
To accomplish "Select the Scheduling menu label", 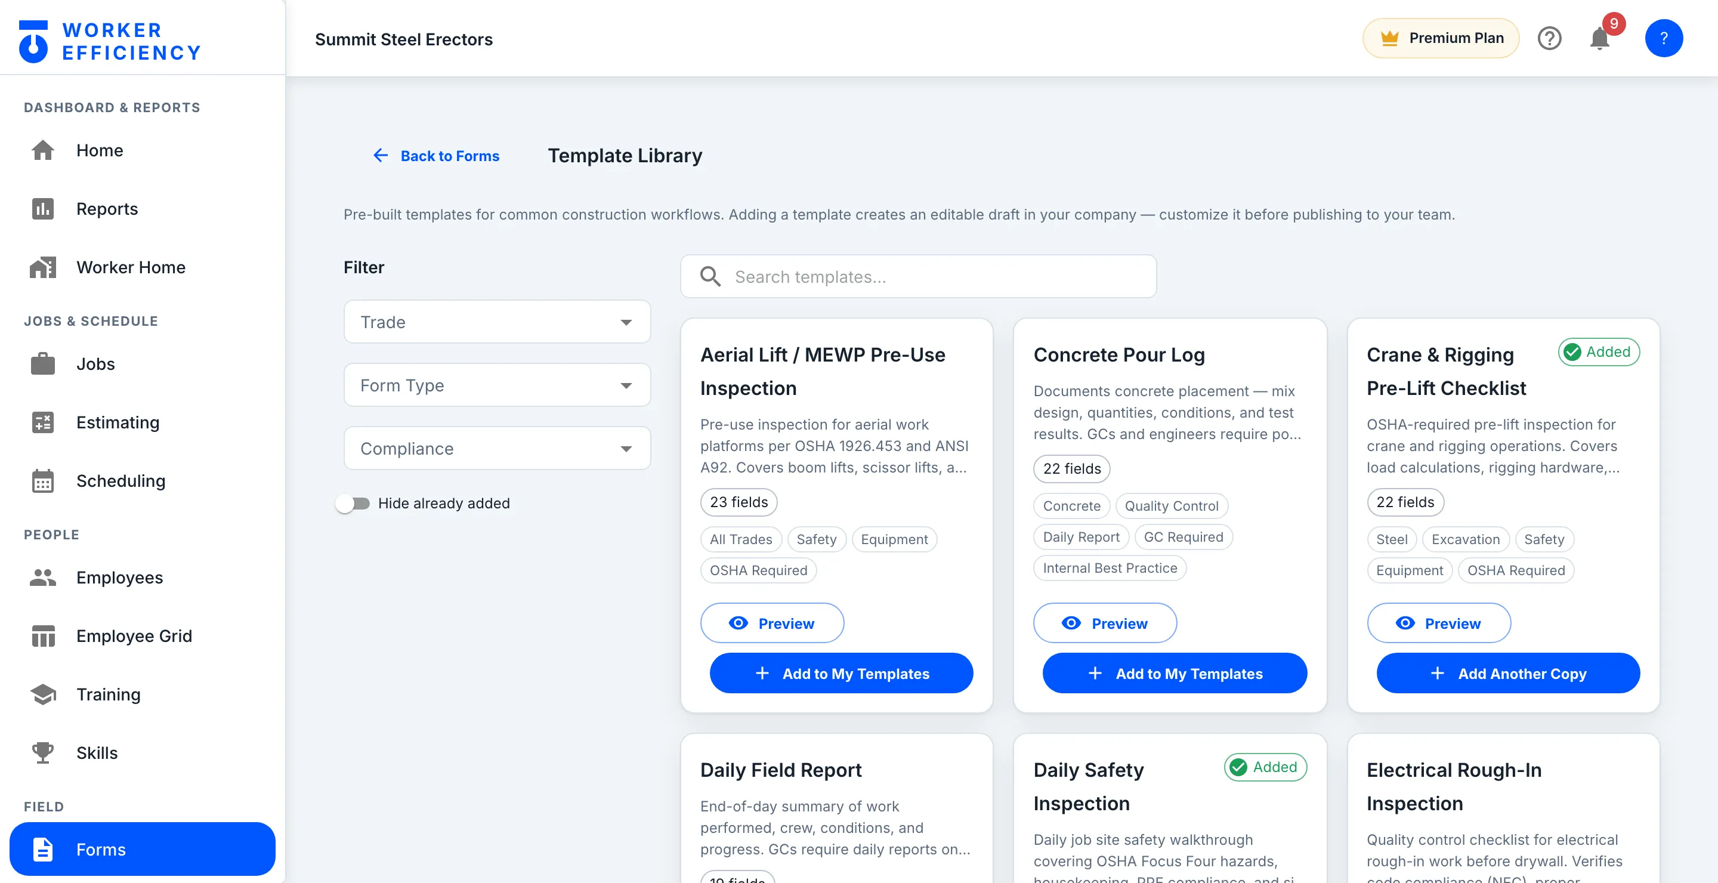I will click(120, 481).
